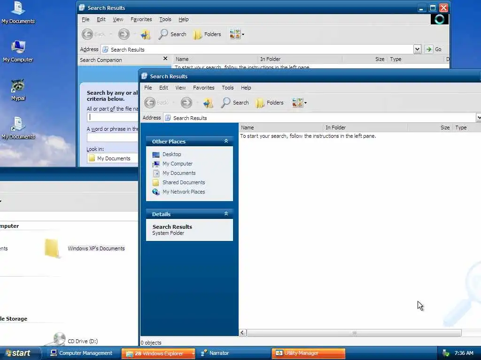
Task: Click the Shared Documents folder icon
Action: click(156, 182)
